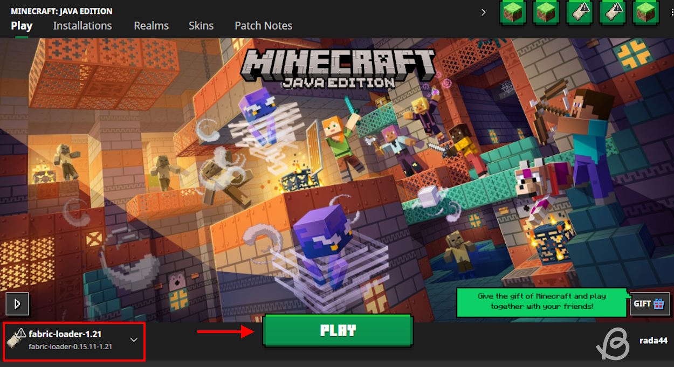
Task: Click the blue gift box icon
Action: coord(658,304)
